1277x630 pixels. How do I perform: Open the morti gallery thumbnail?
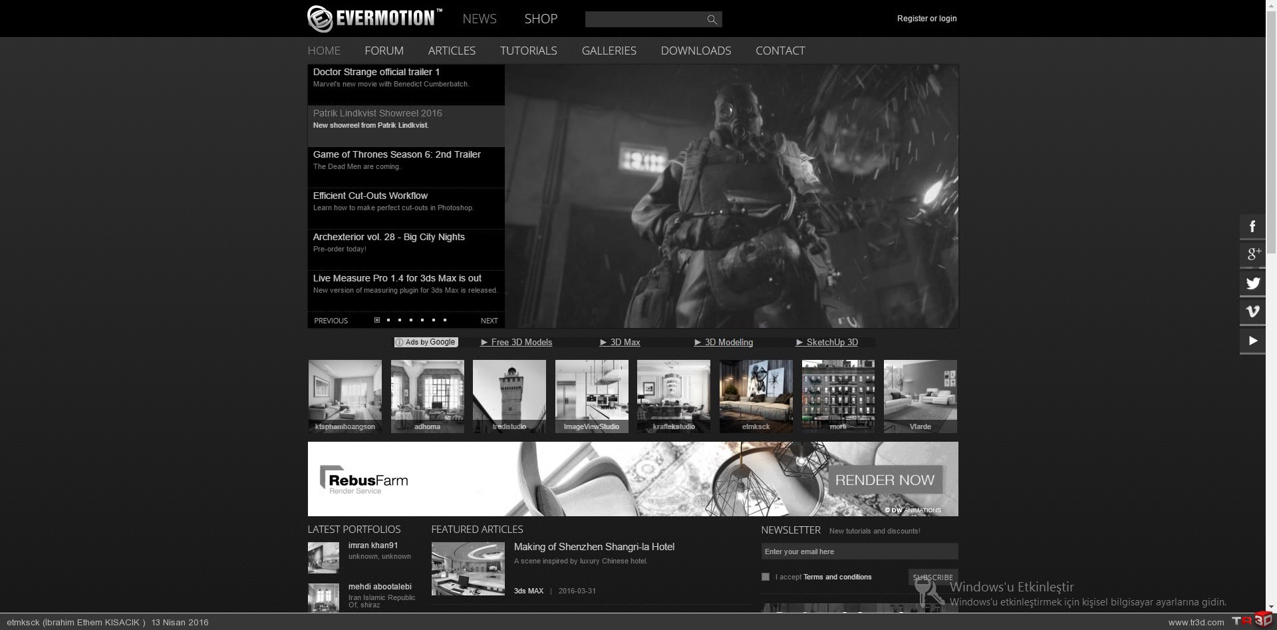click(838, 396)
